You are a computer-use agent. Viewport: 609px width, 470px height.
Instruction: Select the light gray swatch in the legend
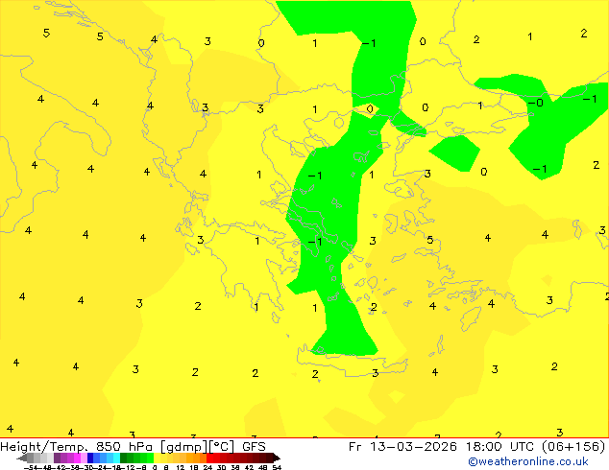(50, 458)
